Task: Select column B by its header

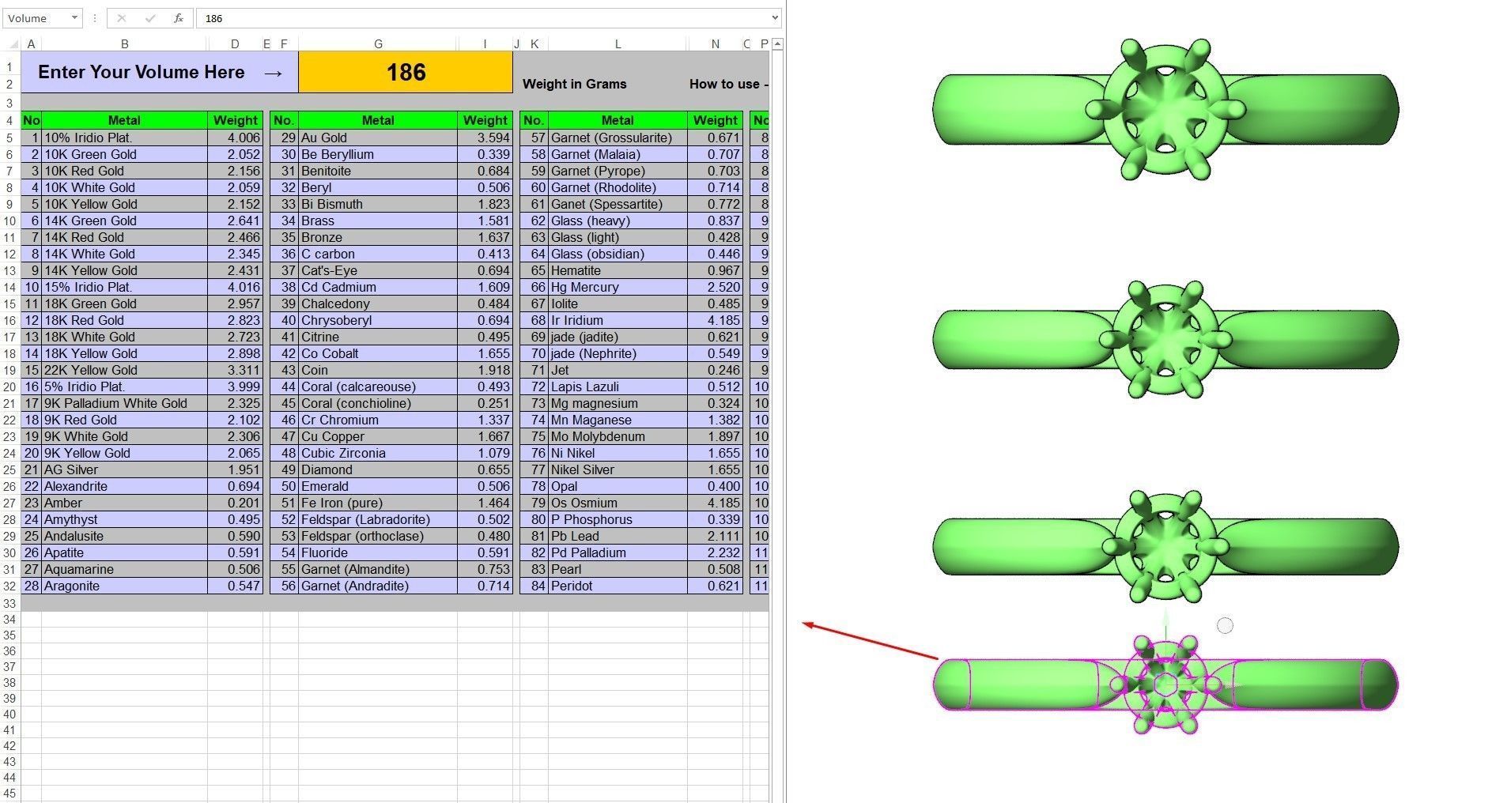Action: click(124, 44)
